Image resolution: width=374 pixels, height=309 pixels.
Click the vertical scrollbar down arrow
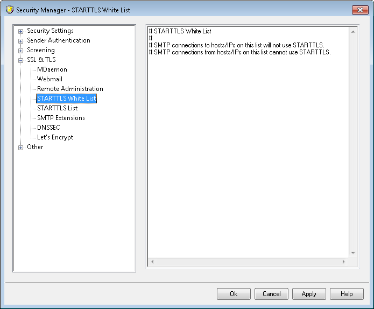(353, 252)
